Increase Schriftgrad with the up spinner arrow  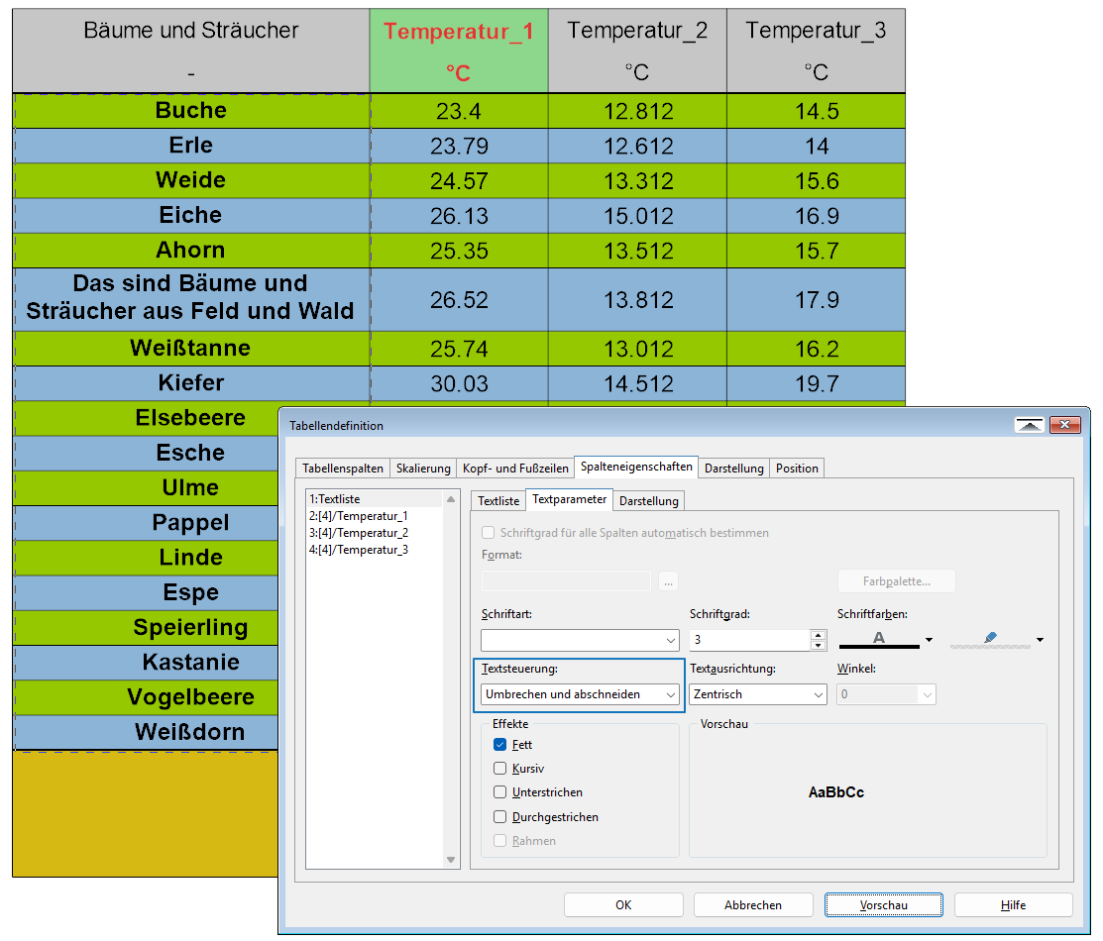818,635
